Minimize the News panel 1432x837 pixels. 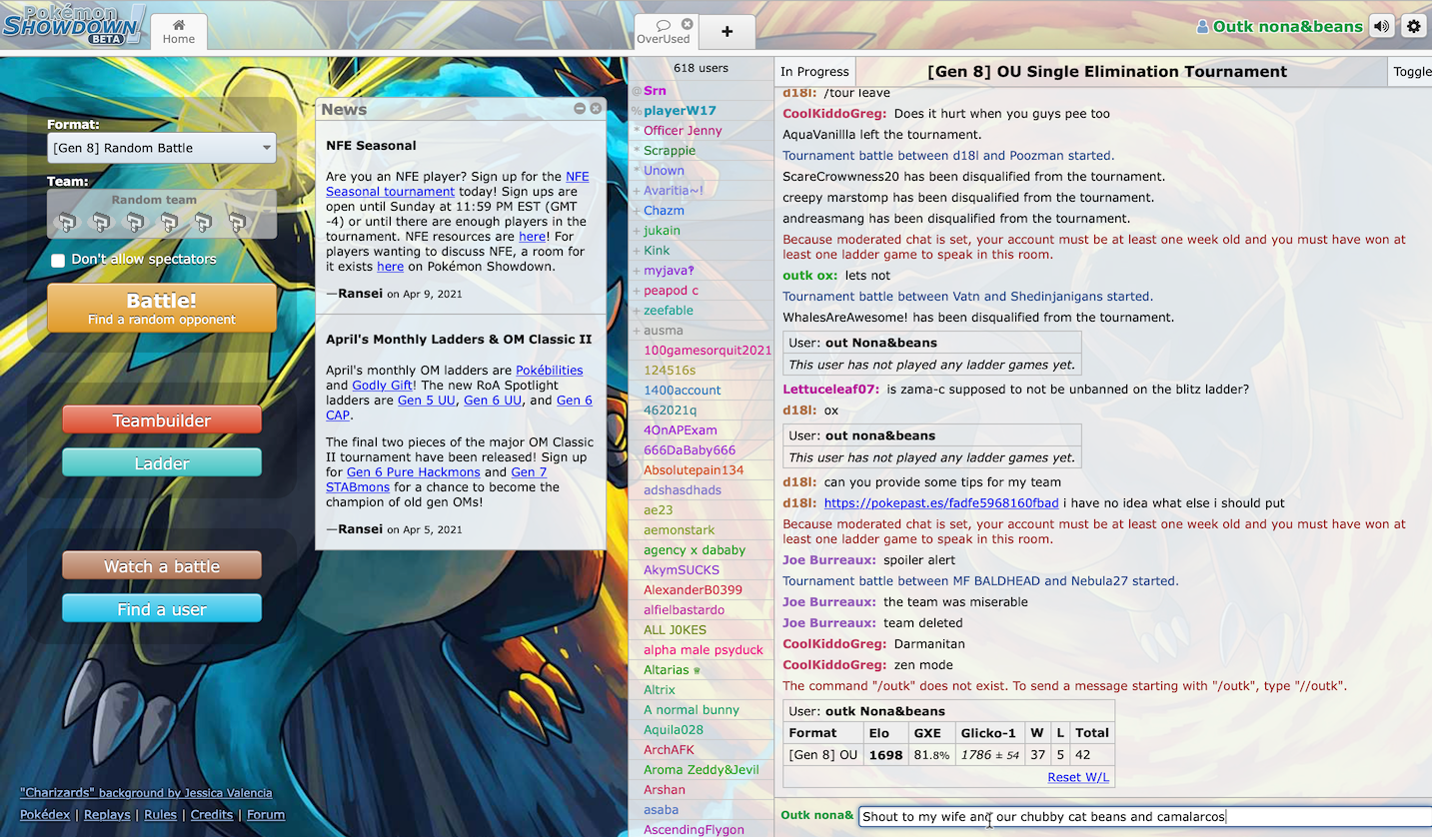click(x=580, y=109)
